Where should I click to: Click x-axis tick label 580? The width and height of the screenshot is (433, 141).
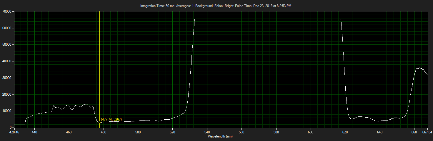(x=276, y=132)
